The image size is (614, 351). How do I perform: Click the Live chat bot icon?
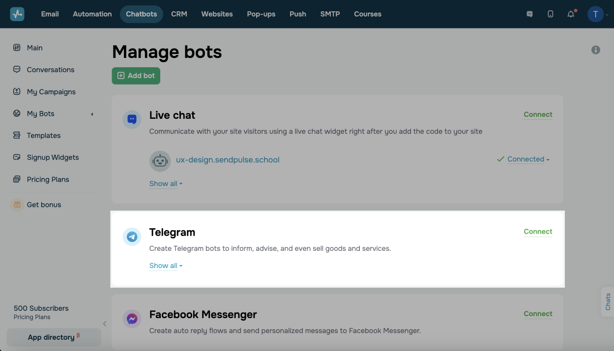[x=132, y=119]
